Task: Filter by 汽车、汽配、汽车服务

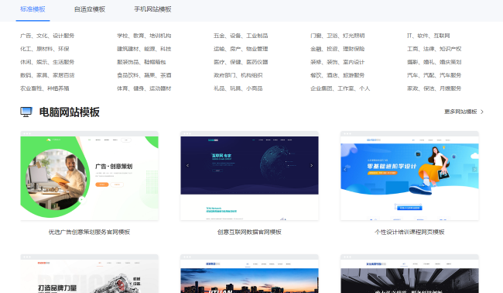Action: click(434, 75)
